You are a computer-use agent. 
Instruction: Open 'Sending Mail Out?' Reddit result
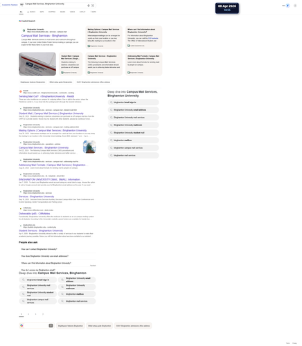coord(46,96)
